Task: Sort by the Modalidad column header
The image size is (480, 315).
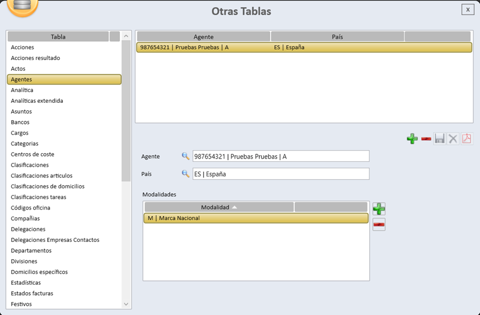Action: (219, 207)
